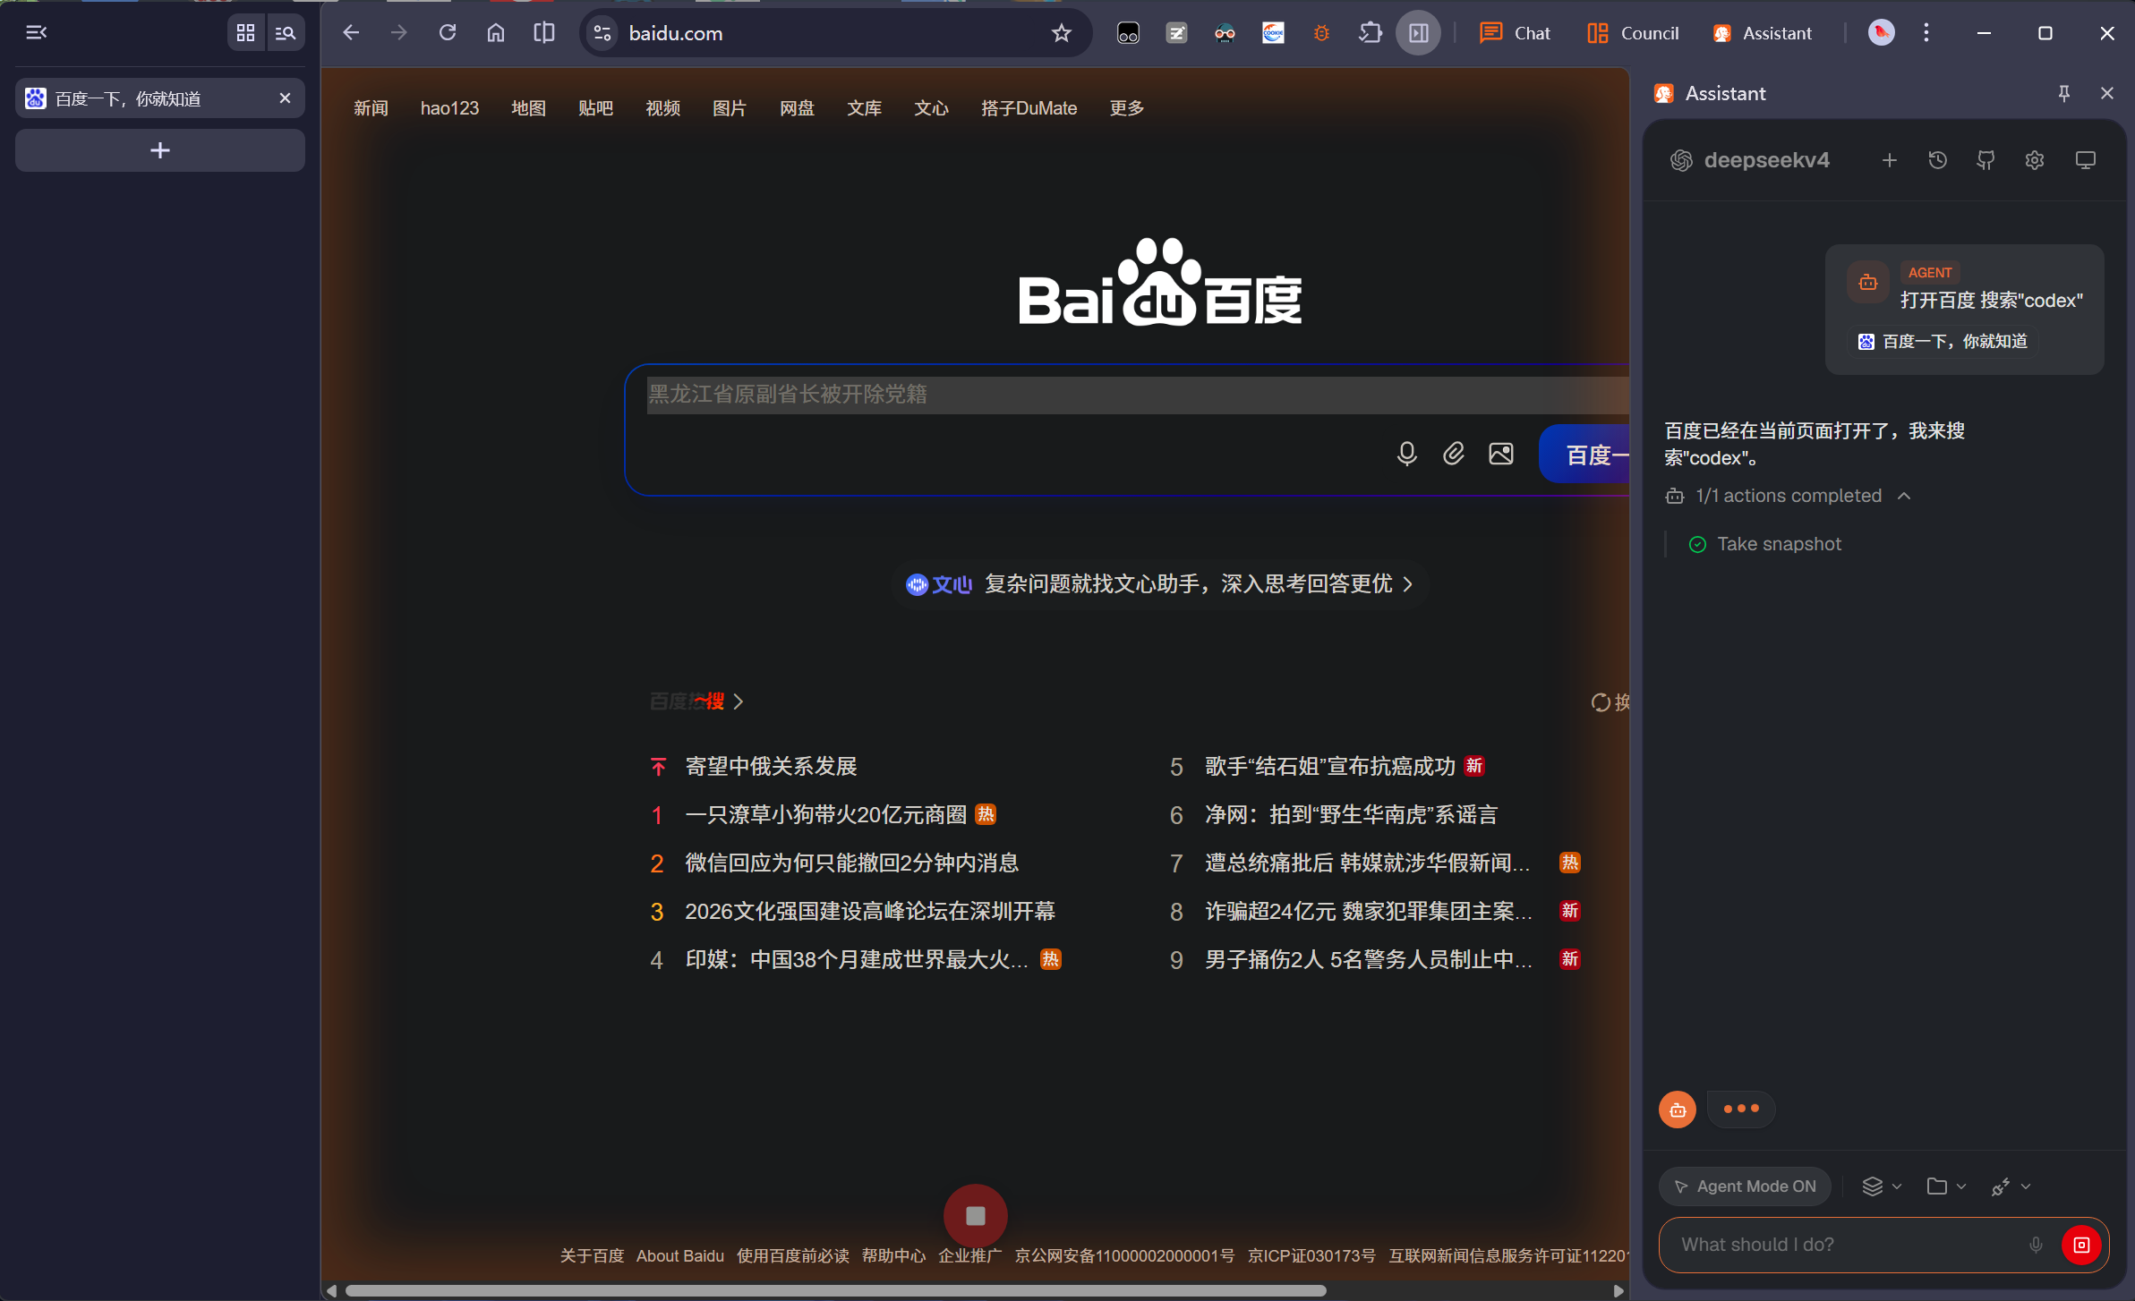Image resolution: width=2135 pixels, height=1301 pixels.
Task: Open 贴吧 in Baidu top nav
Action: (x=595, y=108)
